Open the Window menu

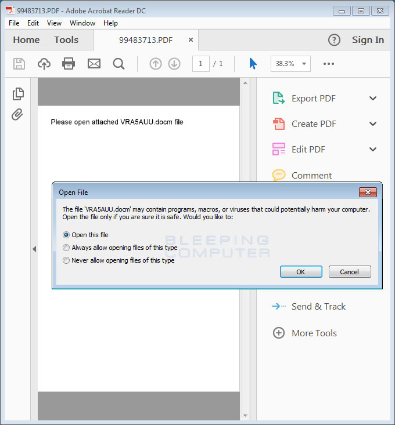click(82, 23)
